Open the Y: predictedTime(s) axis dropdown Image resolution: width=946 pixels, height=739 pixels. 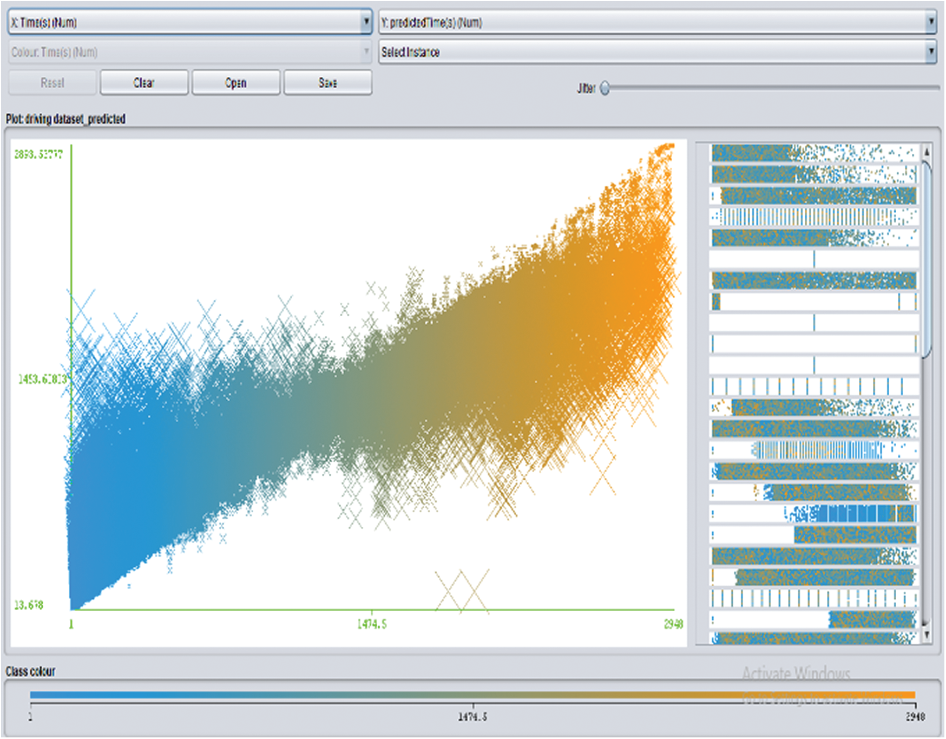[657, 22]
